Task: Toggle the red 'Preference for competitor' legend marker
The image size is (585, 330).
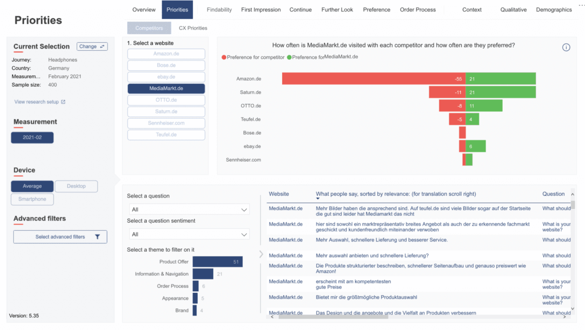Action: tap(223, 58)
